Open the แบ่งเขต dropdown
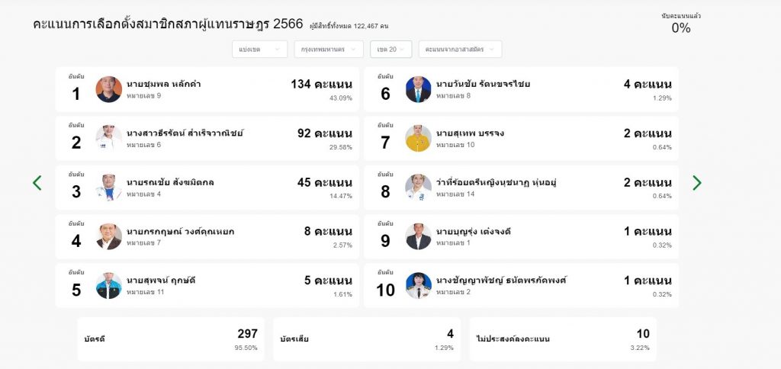Screen dimensions: 781x369 pyautogui.click(x=259, y=50)
